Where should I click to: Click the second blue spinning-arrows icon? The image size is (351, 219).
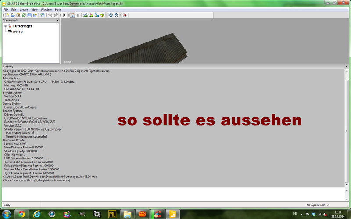click(x=116, y=15)
